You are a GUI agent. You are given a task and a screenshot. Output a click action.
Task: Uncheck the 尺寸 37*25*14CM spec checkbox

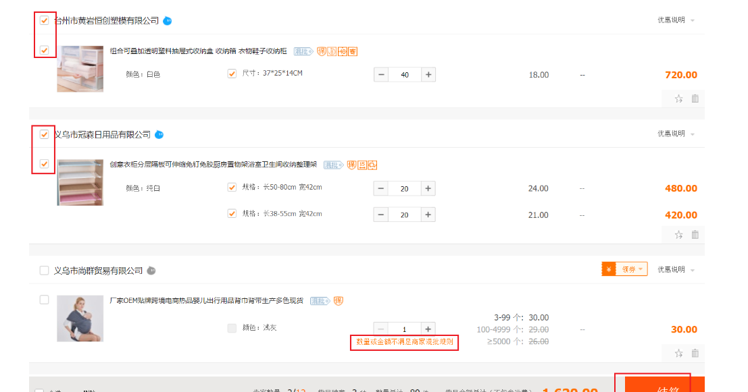(232, 74)
